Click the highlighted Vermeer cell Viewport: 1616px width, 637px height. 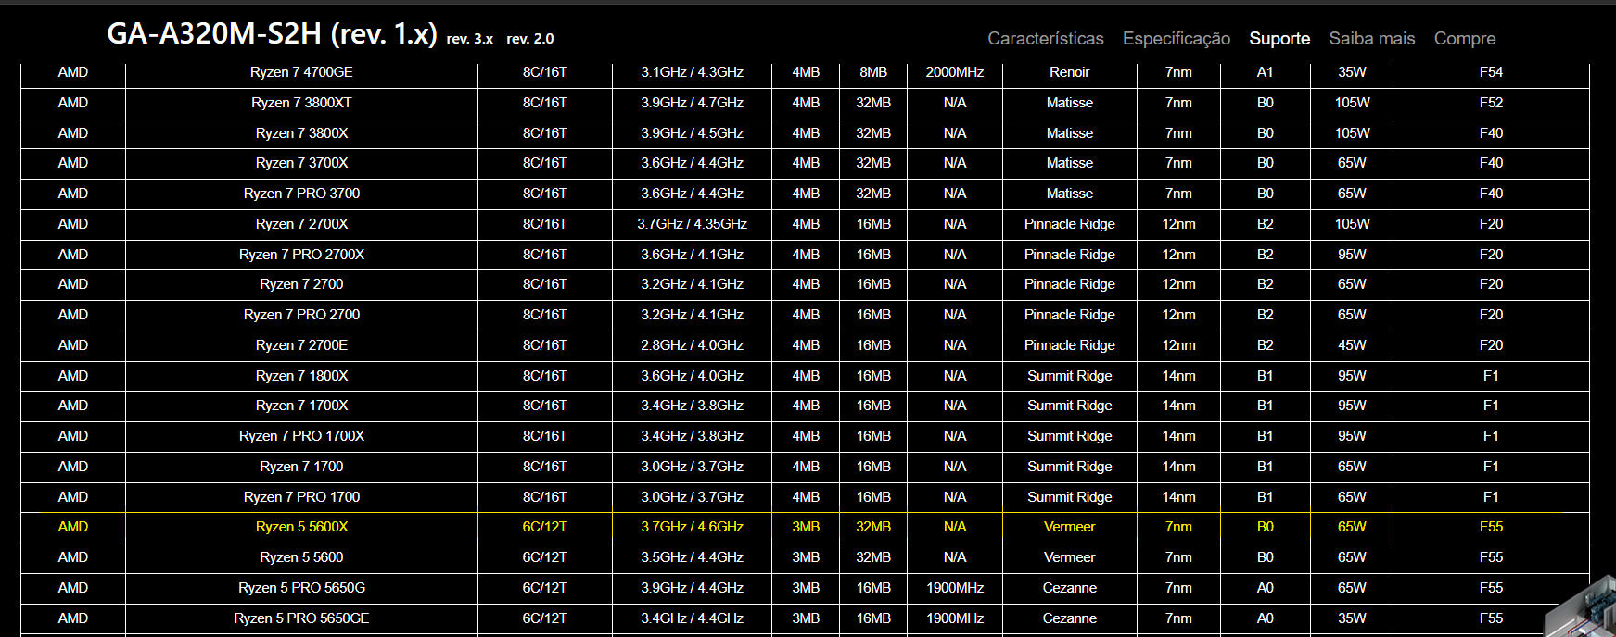(1070, 527)
